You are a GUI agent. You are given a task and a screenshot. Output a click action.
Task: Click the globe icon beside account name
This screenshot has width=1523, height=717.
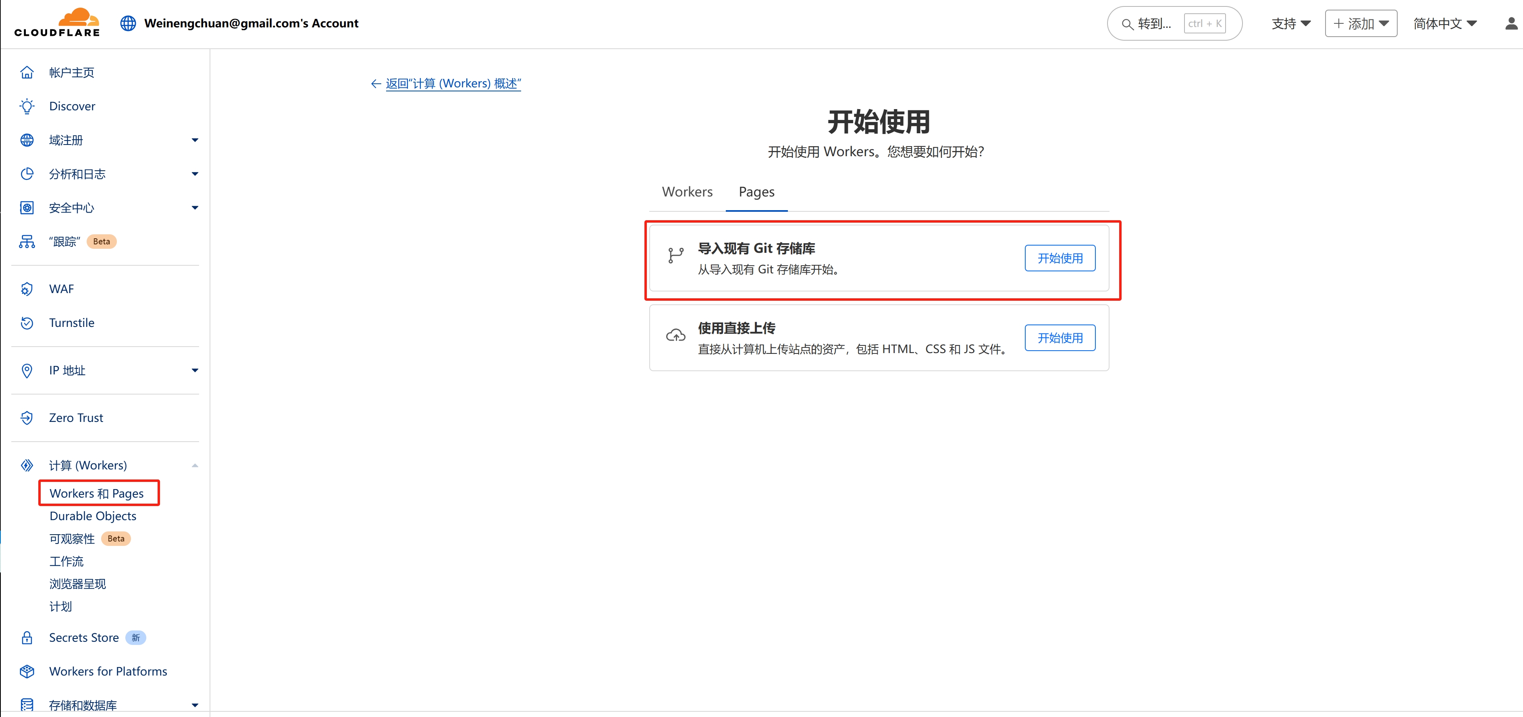(x=128, y=23)
